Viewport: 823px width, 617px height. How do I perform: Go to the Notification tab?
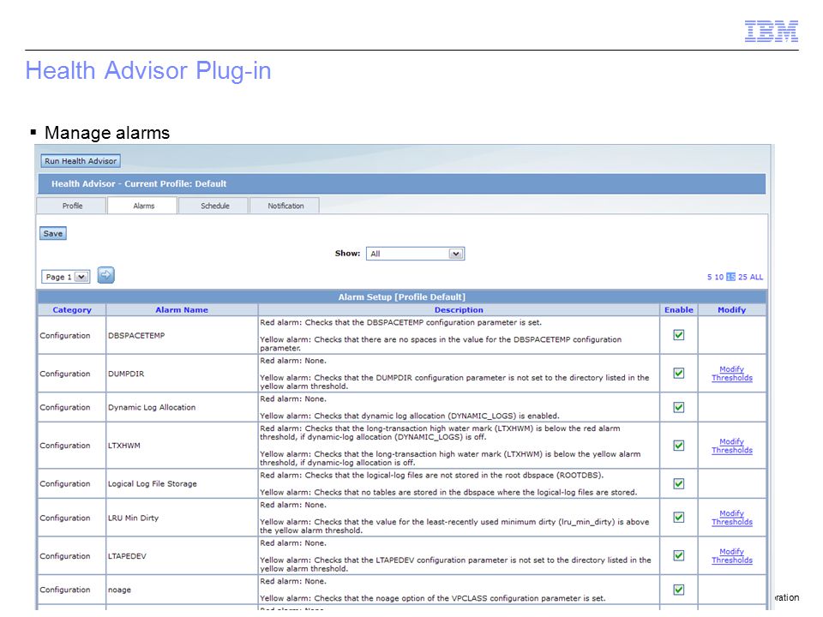pos(285,206)
